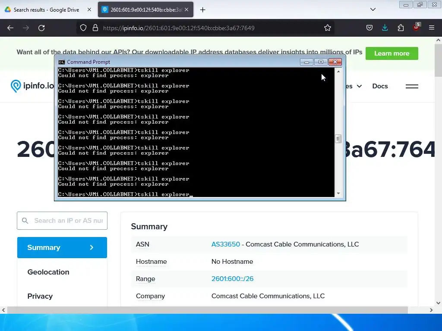Click the search magnifier icon

25,221
